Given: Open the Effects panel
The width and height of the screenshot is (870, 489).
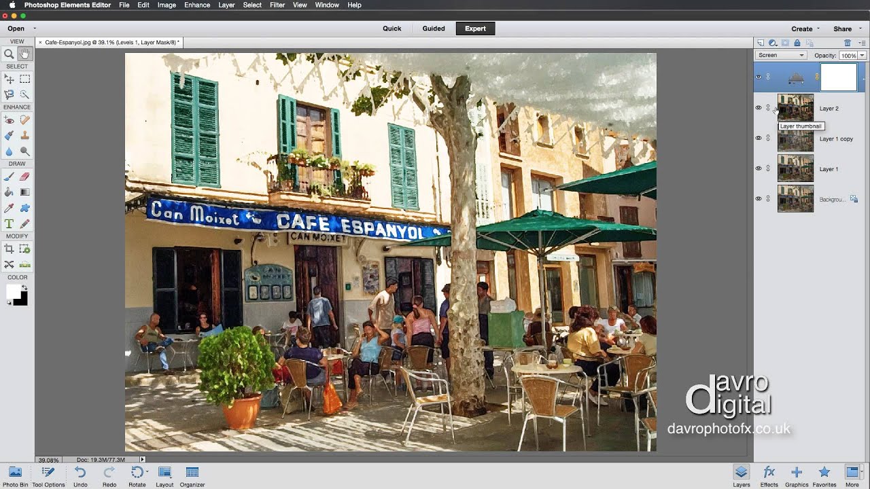Looking at the screenshot, I should (x=769, y=476).
